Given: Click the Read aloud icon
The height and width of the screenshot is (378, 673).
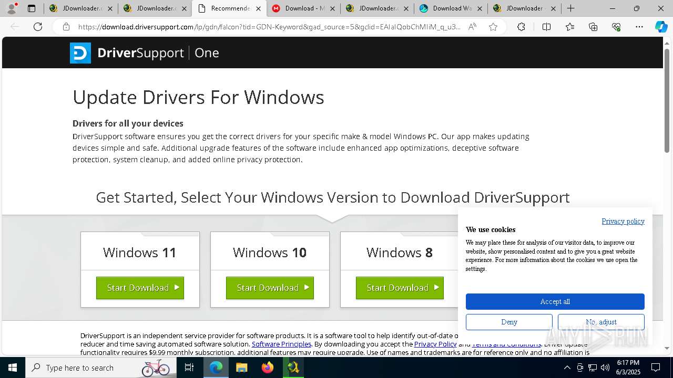Looking at the screenshot, I should coord(472,27).
